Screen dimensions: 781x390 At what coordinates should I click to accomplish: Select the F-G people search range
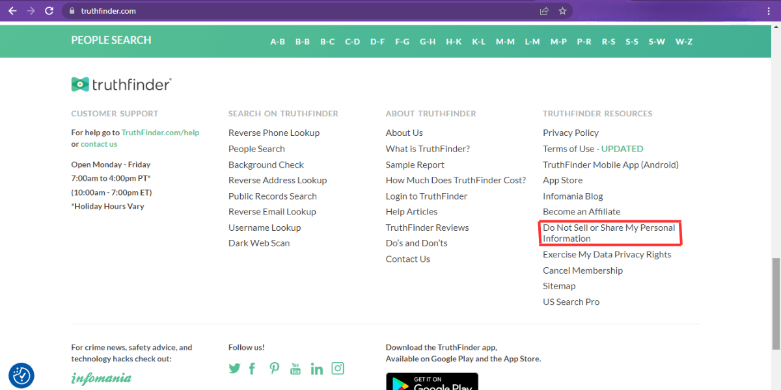click(402, 42)
